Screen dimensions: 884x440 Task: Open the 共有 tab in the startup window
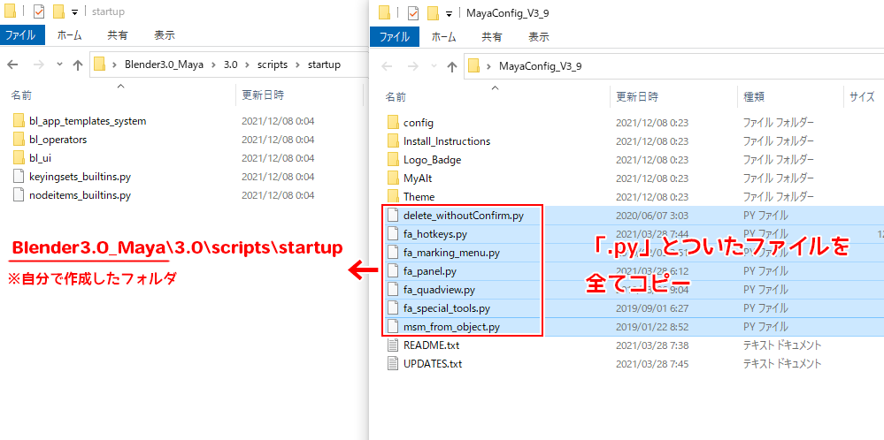tap(117, 35)
